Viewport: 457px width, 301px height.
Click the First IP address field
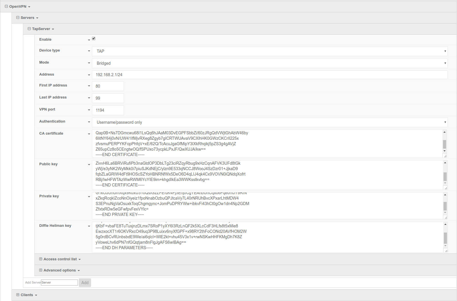coord(108,86)
